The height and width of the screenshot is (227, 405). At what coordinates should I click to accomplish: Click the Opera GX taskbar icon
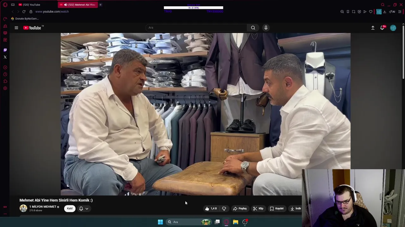[226, 222]
